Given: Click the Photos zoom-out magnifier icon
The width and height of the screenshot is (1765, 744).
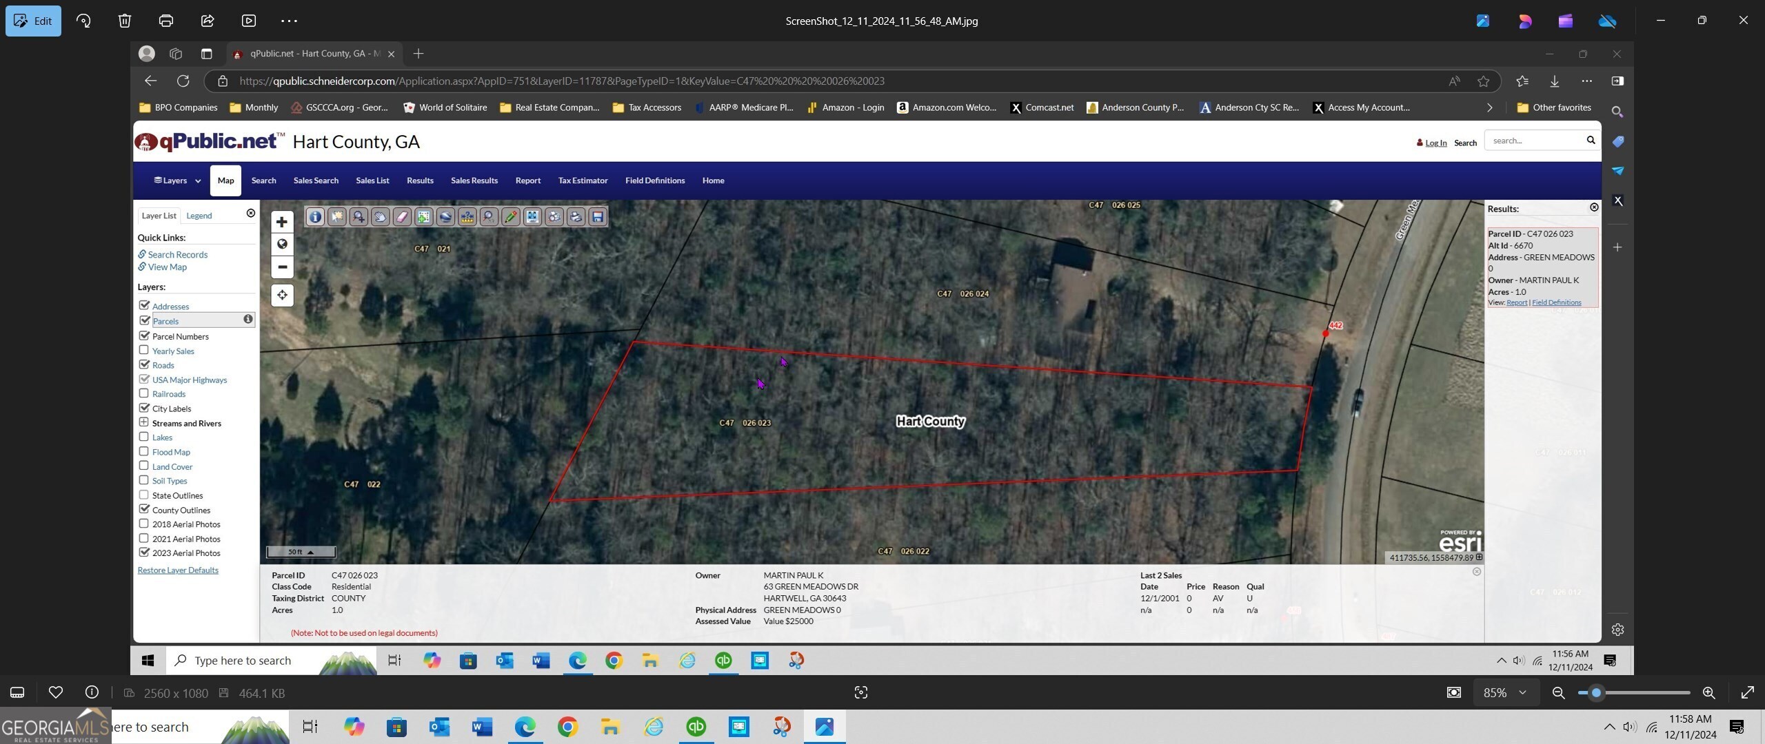Looking at the screenshot, I should pos(1558,692).
